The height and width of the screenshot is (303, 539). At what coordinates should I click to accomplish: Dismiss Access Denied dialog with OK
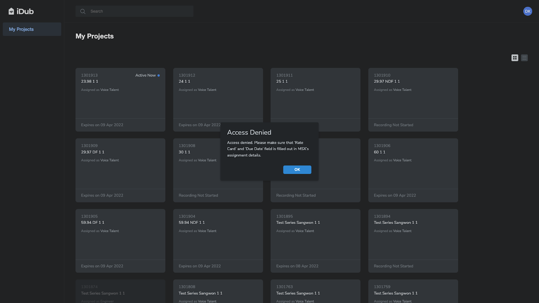coord(297,170)
